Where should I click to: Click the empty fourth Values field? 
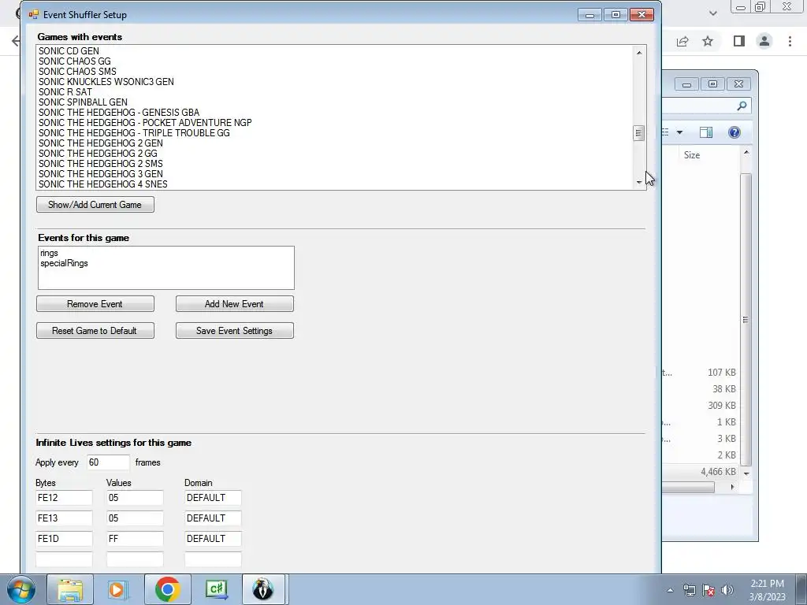[135, 559]
